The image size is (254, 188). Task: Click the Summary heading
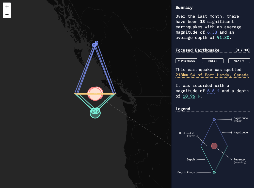tap(184, 8)
